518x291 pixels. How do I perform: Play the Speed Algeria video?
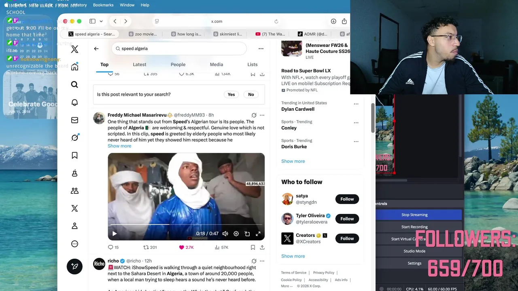coord(115,234)
